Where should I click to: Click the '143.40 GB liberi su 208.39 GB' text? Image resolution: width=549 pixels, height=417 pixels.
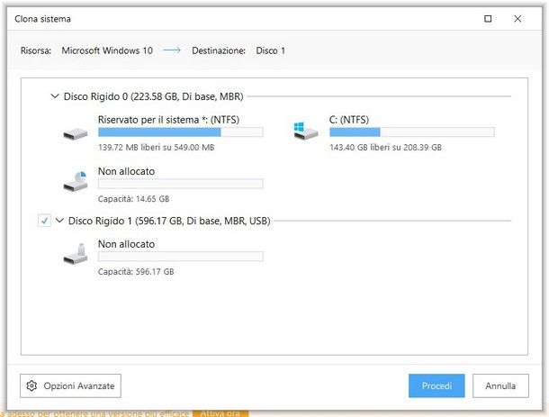click(385, 147)
